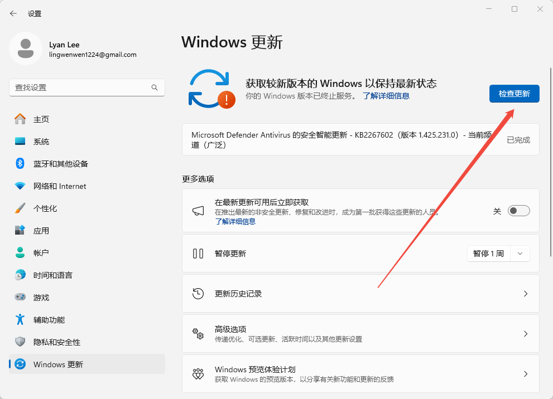Open Windows 预览体验计划 row
The image size is (553, 399).
tap(360, 373)
